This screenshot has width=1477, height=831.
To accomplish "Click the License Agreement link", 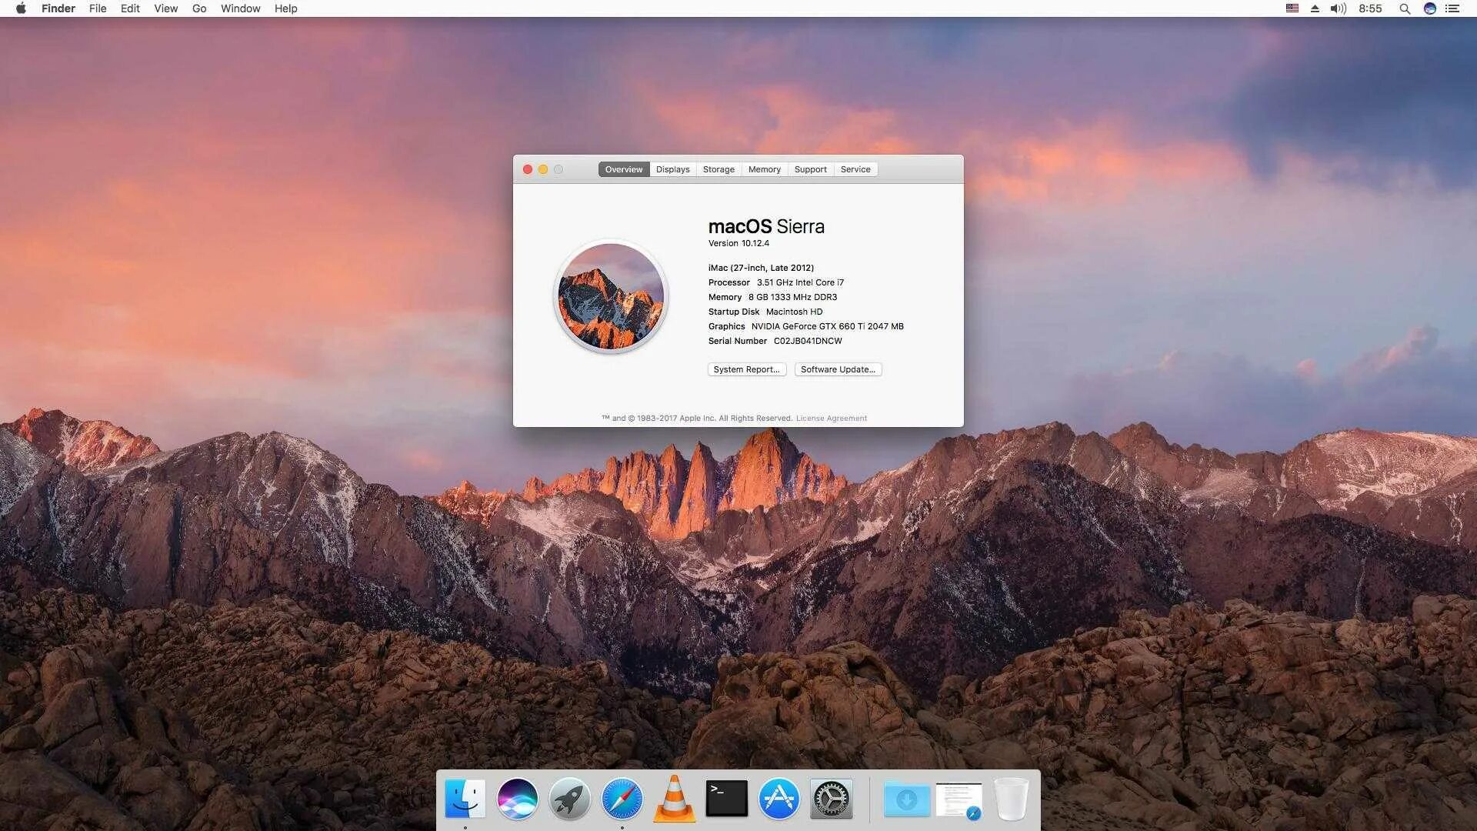I will (832, 417).
